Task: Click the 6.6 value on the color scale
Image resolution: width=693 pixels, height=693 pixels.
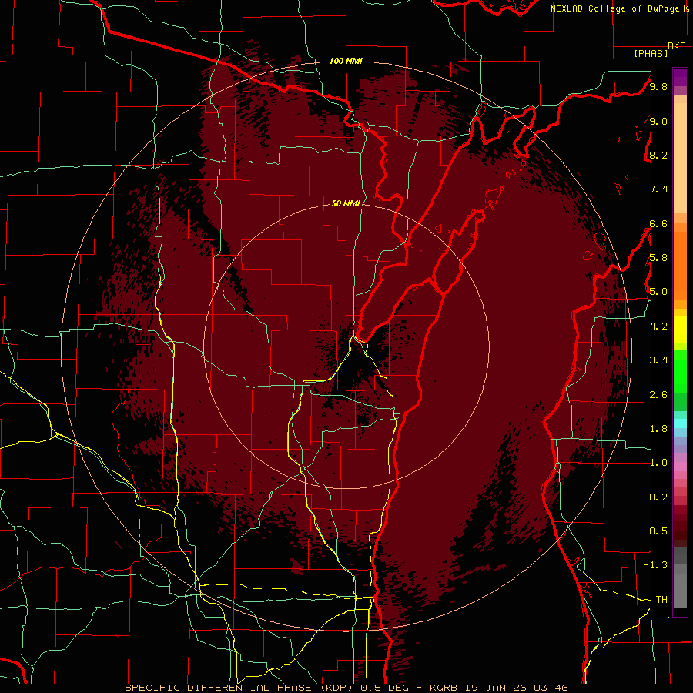Action: (658, 223)
